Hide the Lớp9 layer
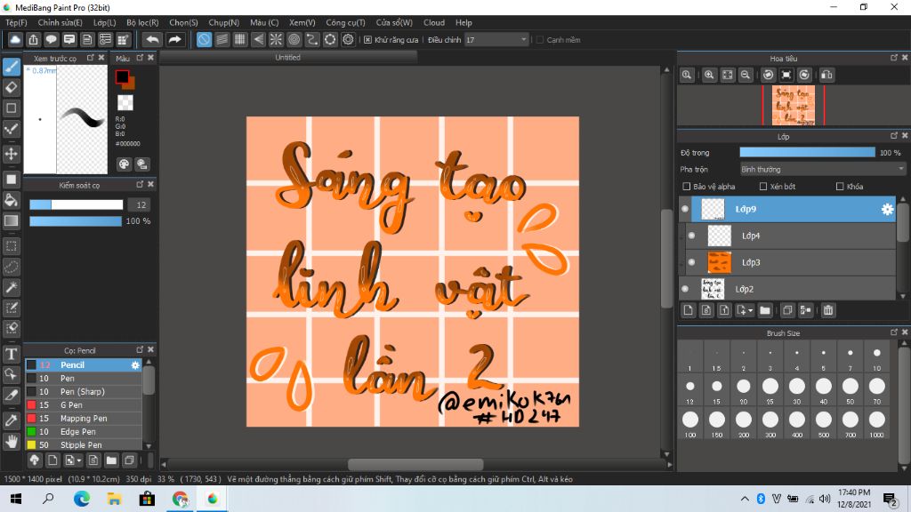Viewport: 911px width, 512px height. 685,209
